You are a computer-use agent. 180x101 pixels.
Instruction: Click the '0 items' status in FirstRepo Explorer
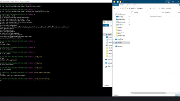pyautogui.click(x=116, y=95)
